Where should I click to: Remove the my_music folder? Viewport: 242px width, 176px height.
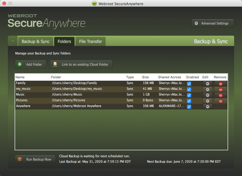tap(221, 89)
